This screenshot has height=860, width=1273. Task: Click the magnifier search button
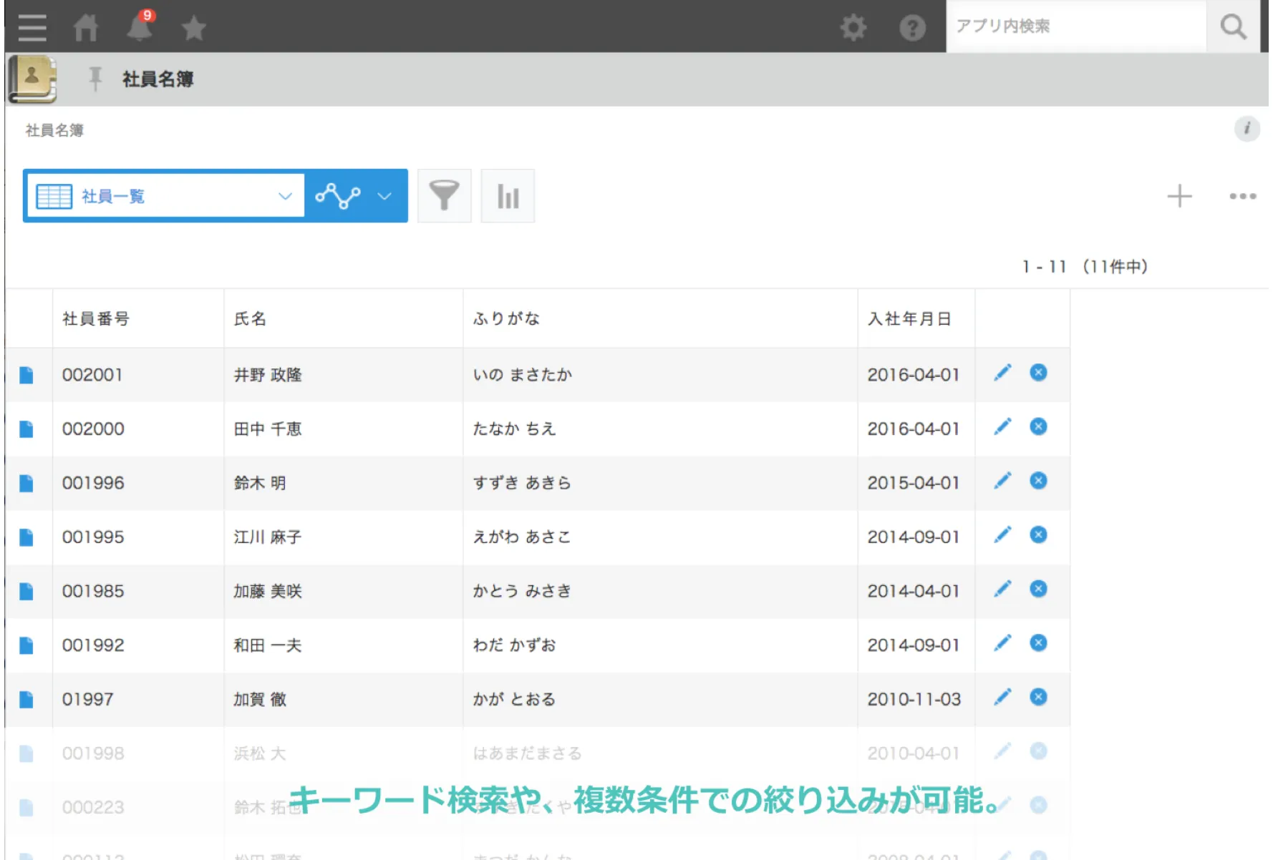pos(1233,27)
